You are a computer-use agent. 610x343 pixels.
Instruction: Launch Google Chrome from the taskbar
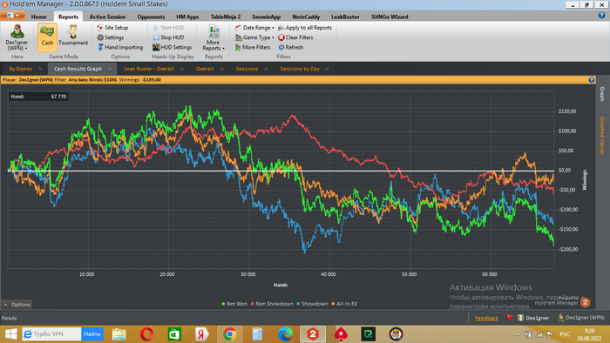coord(229,334)
